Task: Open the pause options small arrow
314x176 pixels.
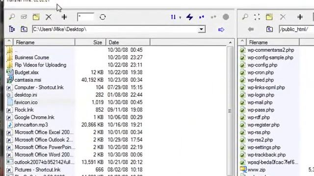Action: click(x=180, y=18)
